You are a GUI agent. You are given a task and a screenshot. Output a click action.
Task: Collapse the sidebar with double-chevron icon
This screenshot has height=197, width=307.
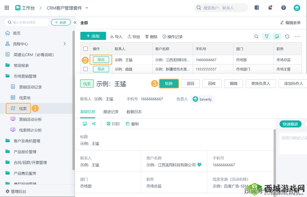(75, 22)
